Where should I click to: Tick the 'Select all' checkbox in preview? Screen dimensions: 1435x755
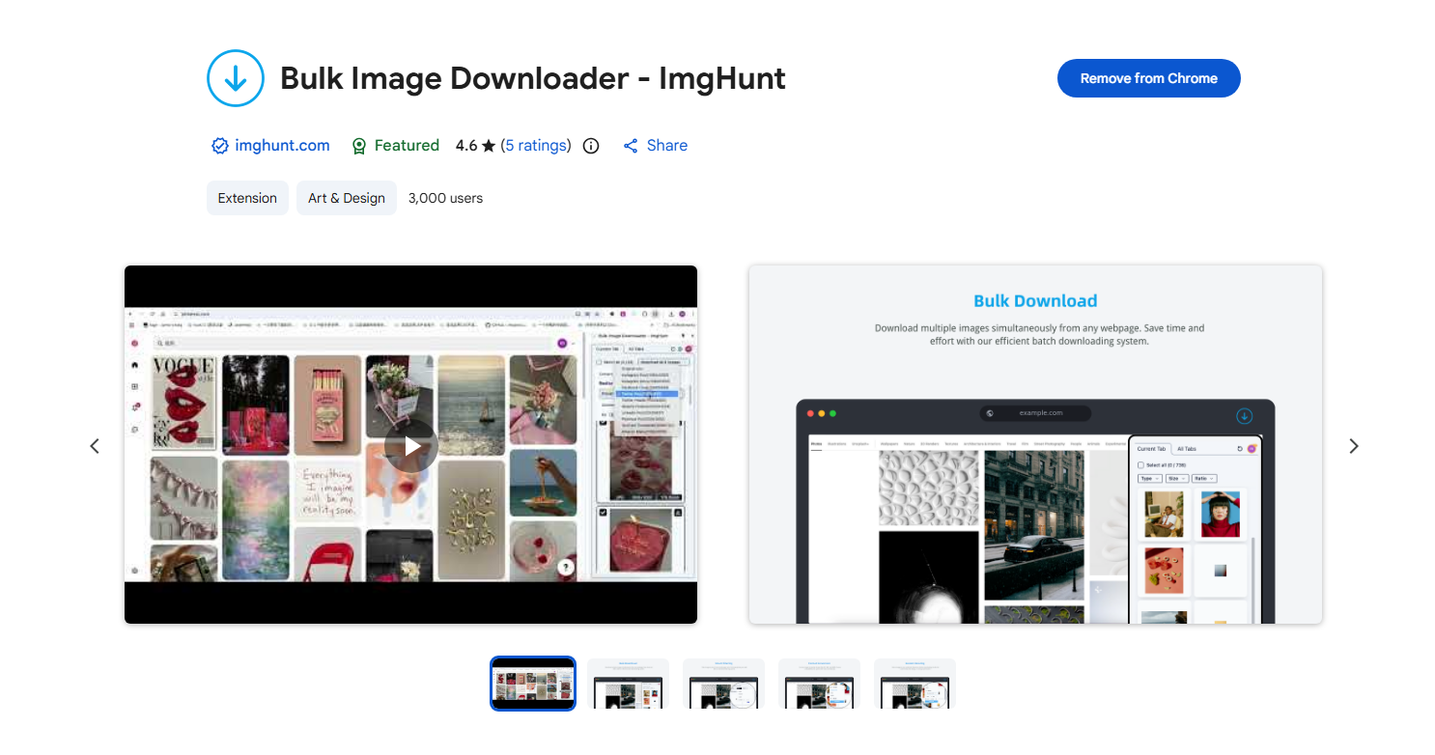[x=1140, y=465]
